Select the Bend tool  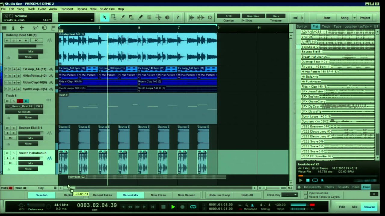pyautogui.click(x=158, y=17)
